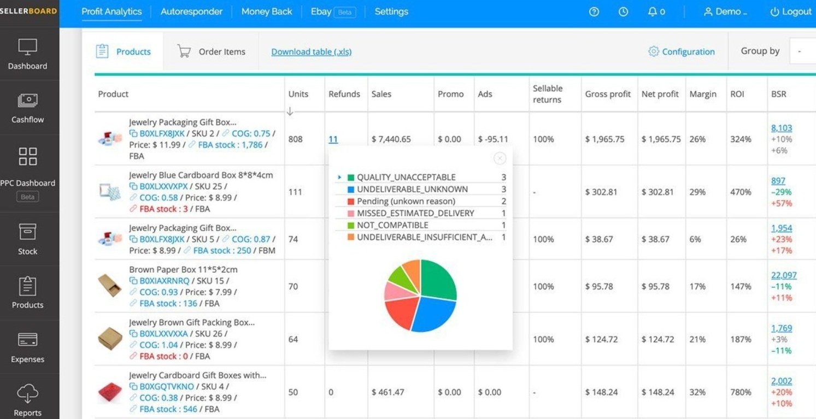Open Settings menu
Image resolution: width=816 pixels, height=419 pixels.
(391, 11)
